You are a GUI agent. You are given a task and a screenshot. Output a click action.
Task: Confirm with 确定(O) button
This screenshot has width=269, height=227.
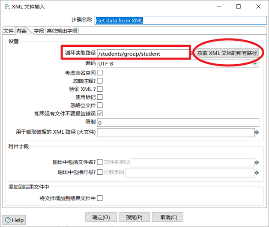coord(101,218)
